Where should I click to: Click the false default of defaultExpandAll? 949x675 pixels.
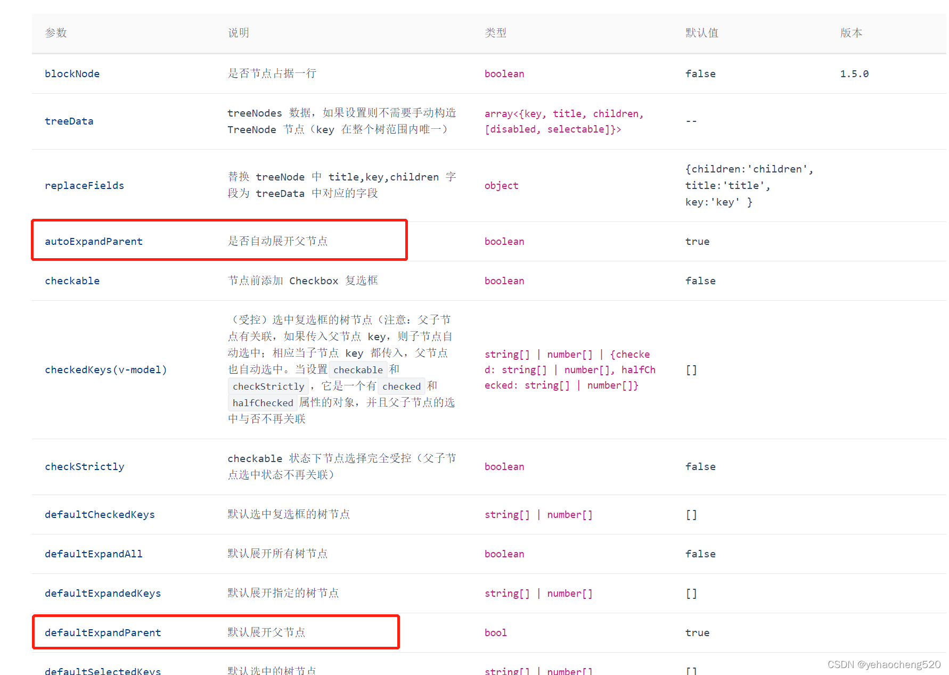coord(700,554)
